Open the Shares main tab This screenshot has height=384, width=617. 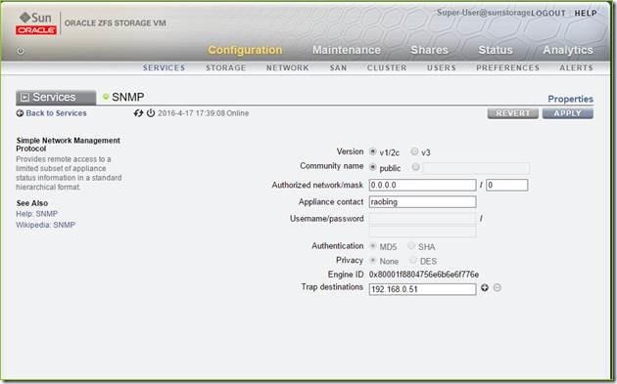(430, 50)
